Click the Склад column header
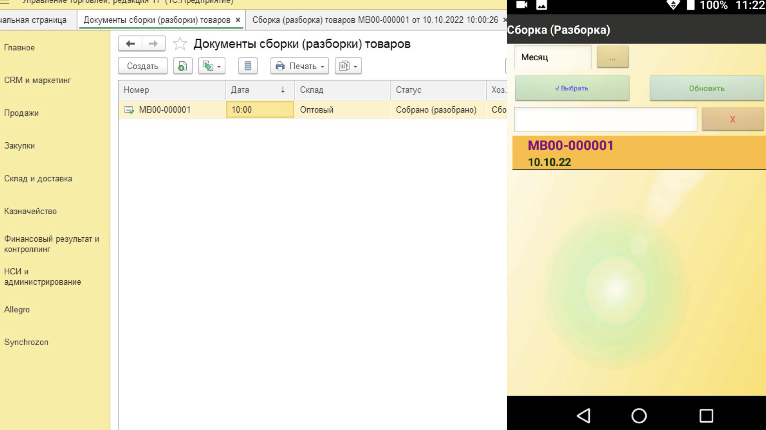Image resolution: width=766 pixels, height=430 pixels. (x=342, y=90)
